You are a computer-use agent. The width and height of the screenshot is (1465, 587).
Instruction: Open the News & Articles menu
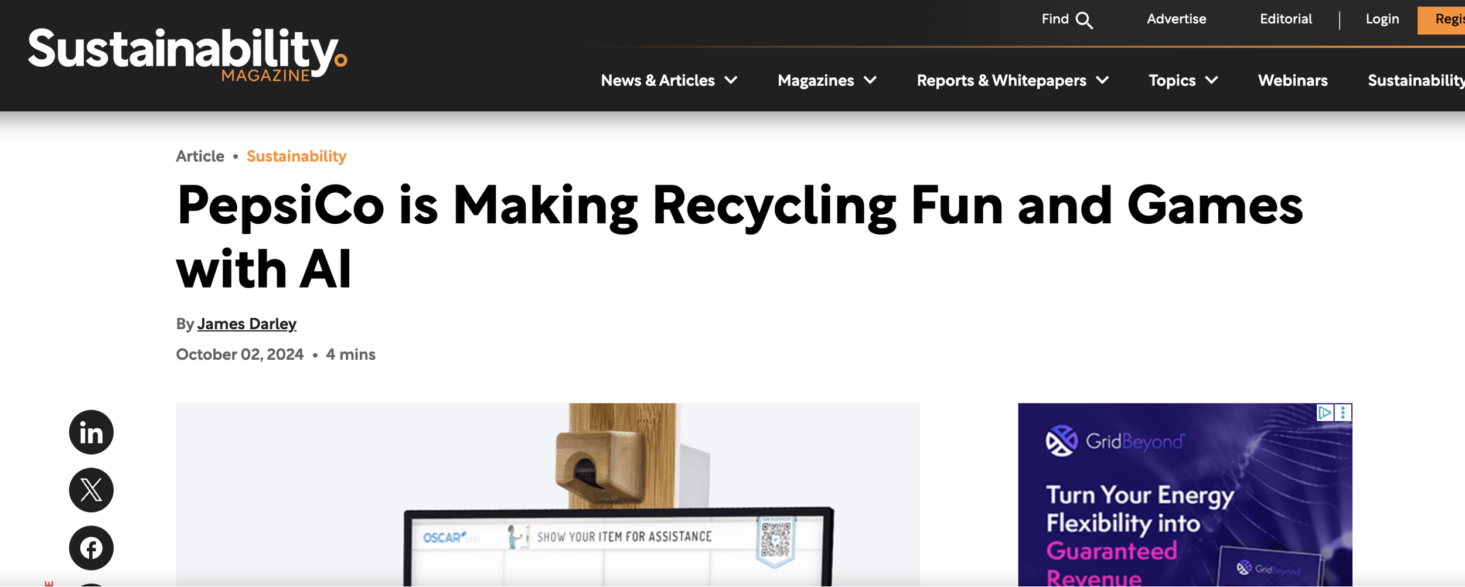pyautogui.click(x=657, y=80)
